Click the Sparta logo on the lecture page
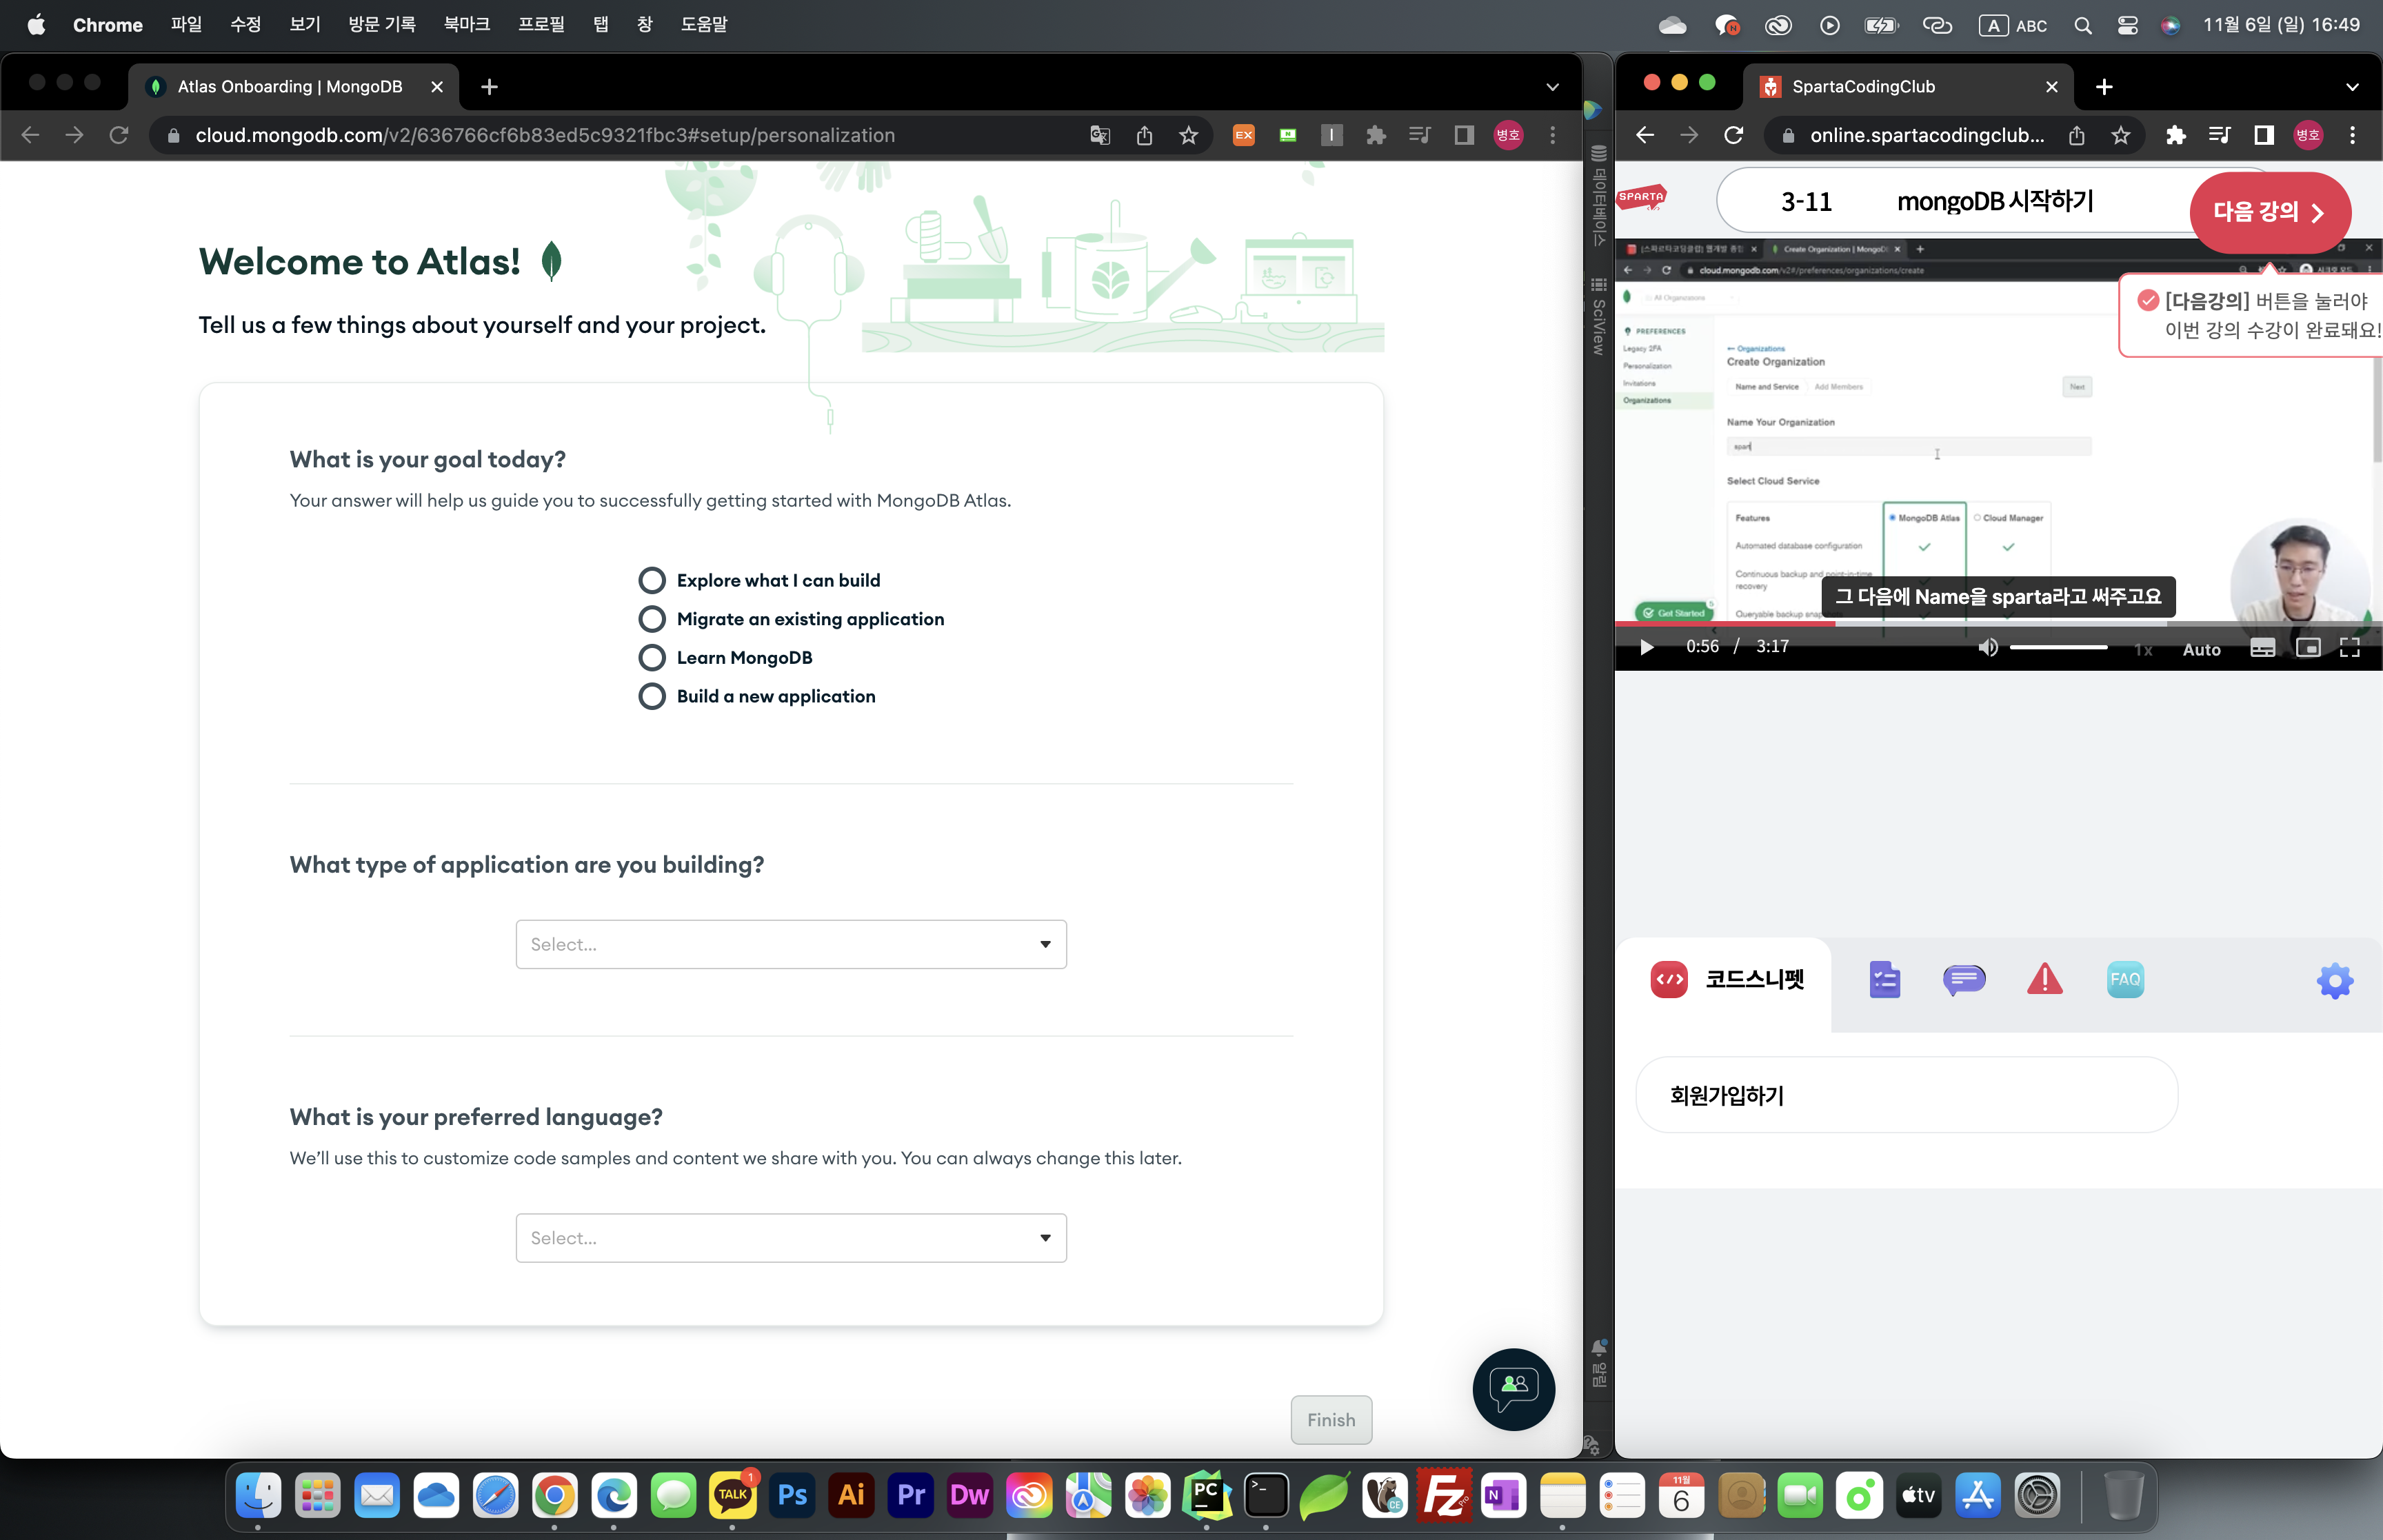 pyautogui.click(x=1642, y=197)
